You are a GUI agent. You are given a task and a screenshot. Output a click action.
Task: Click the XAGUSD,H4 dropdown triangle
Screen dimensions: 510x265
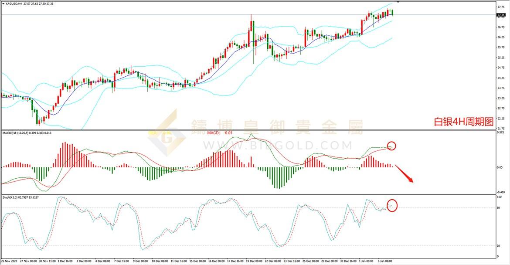click(x=3, y=4)
